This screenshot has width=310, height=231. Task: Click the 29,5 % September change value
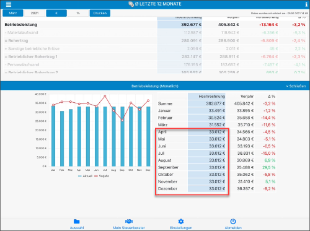pyautogui.click(x=269, y=167)
